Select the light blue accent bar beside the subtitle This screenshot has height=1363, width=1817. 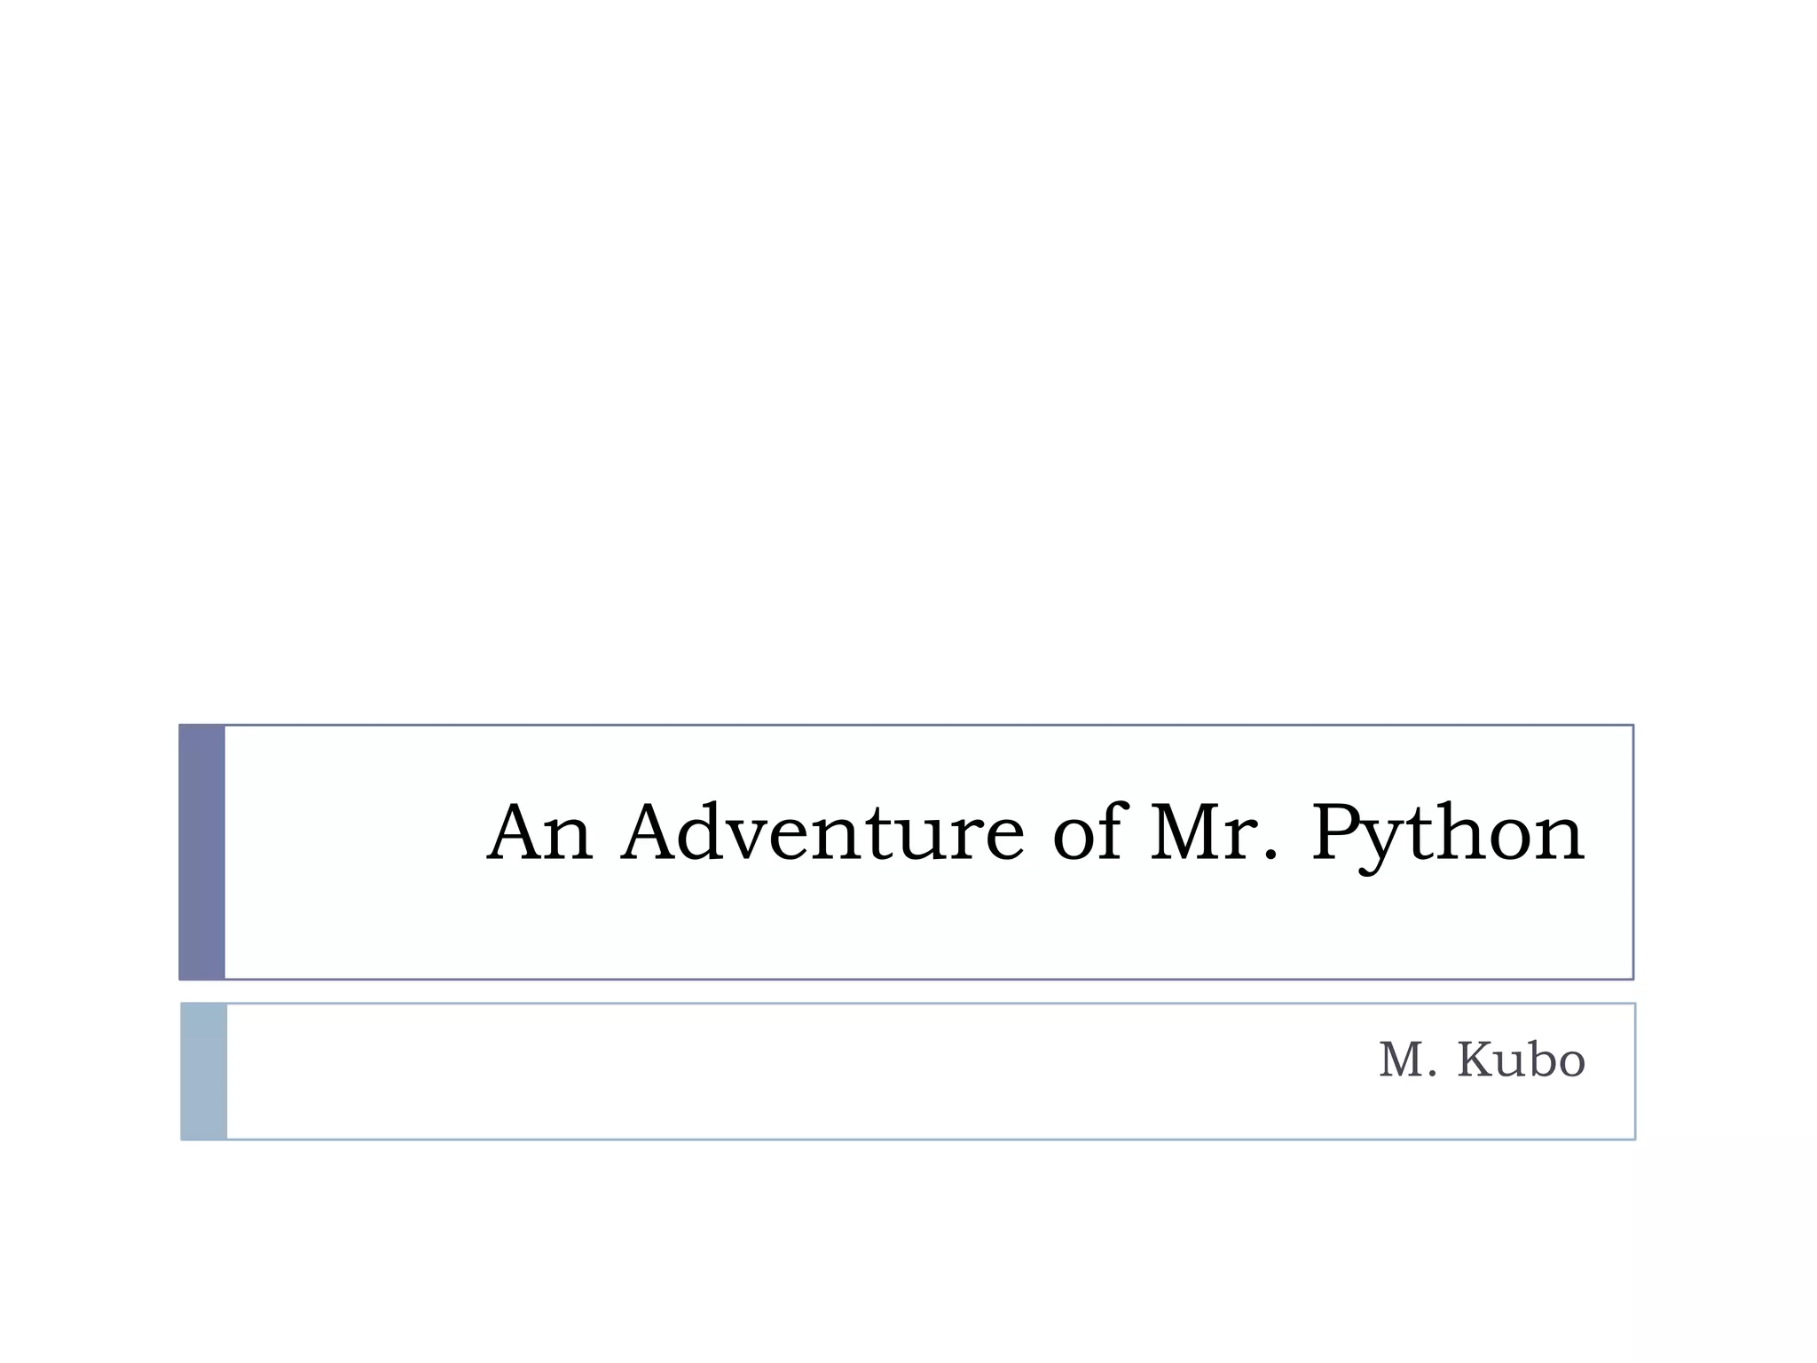[x=204, y=1071]
